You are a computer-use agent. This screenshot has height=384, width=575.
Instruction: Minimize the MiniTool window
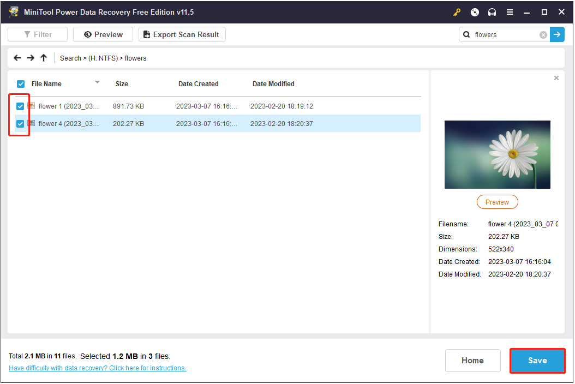(526, 13)
